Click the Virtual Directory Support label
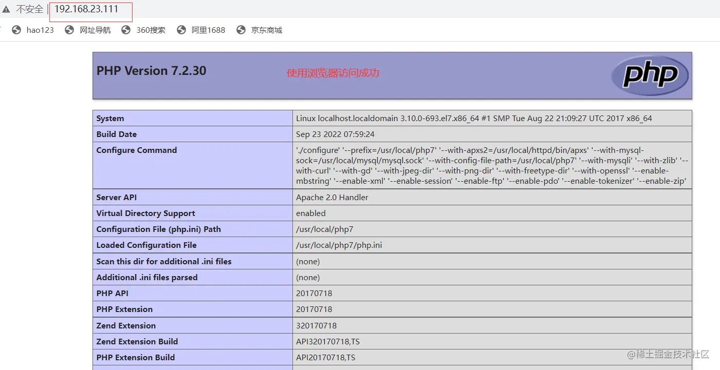Viewport: 720px width, 370px height. click(146, 213)
